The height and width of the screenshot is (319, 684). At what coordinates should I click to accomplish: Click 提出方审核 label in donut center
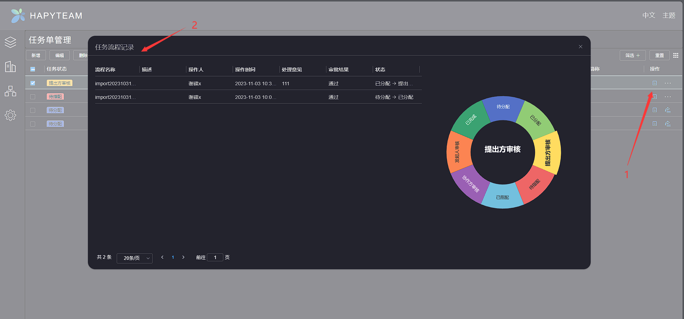(503, 149)
